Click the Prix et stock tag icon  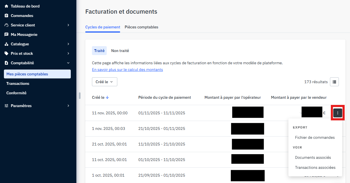coord(6,53)
